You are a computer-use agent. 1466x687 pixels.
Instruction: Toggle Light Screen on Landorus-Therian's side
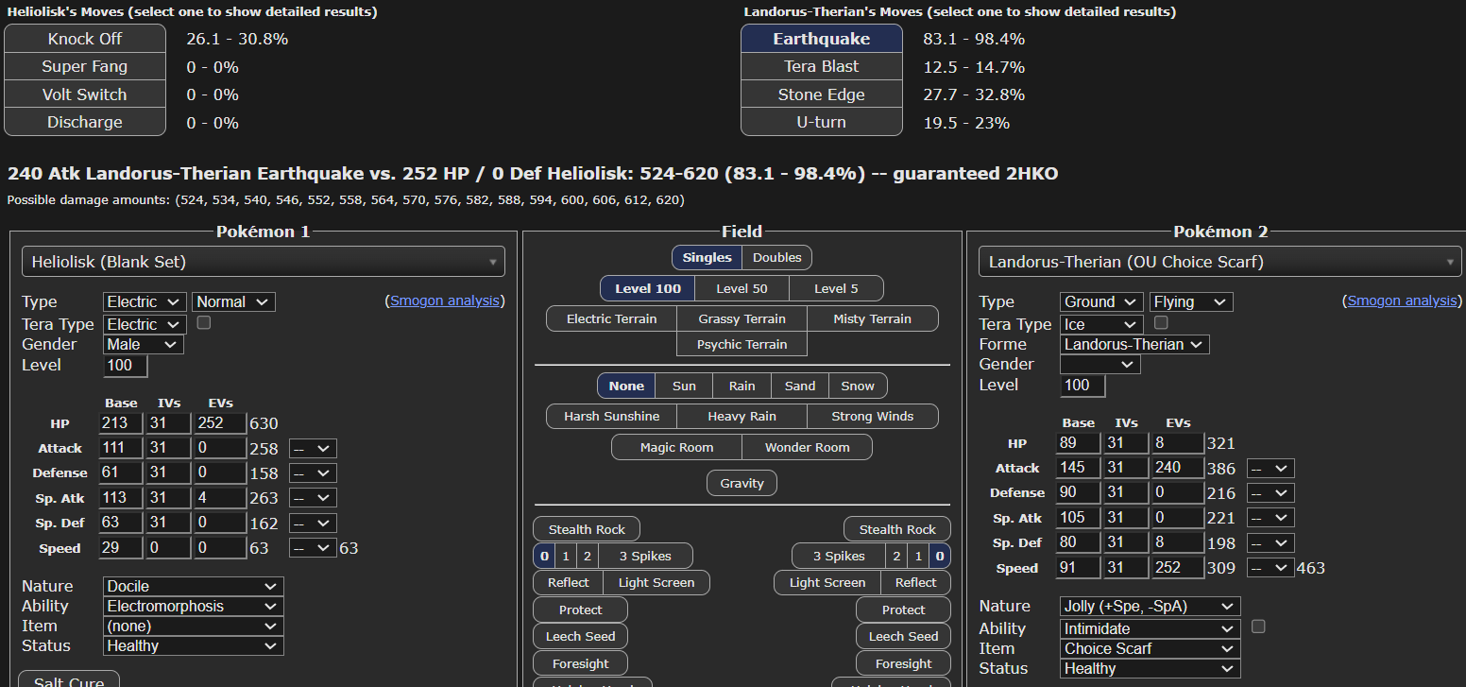827,582
